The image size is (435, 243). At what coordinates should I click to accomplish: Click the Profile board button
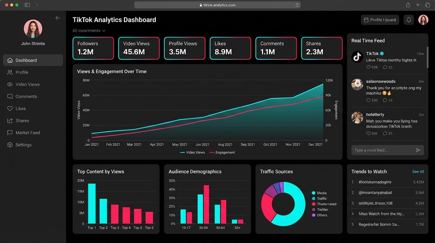pyautogui.click(x=380, y=20)
